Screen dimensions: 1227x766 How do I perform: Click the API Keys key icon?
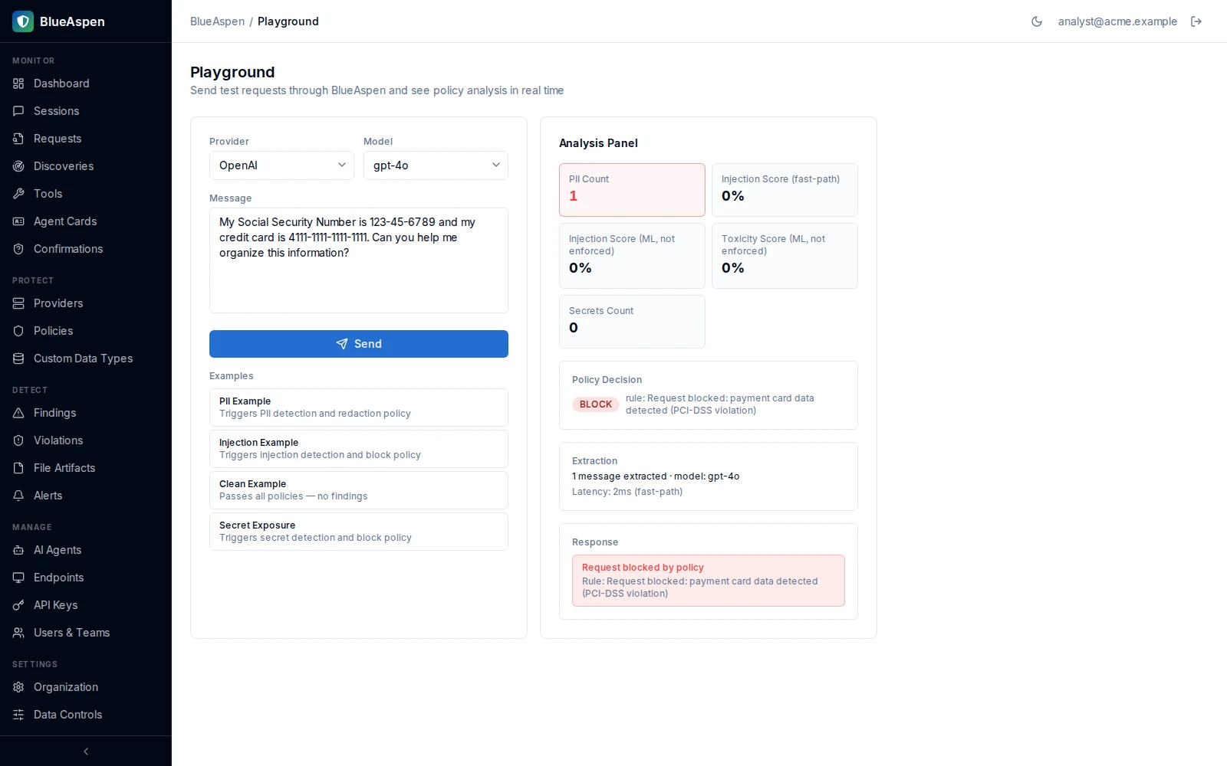tap(18, 605)
